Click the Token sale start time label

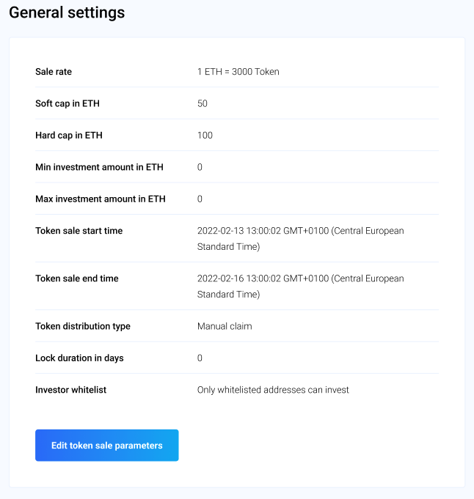click(79, 231)
